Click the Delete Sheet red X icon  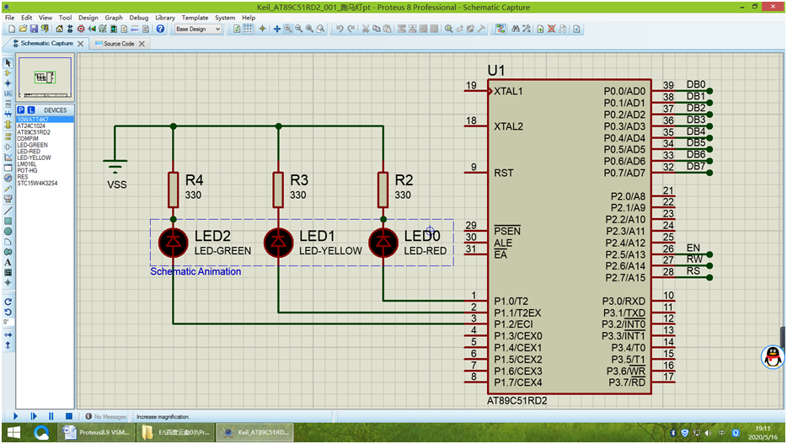552,29
